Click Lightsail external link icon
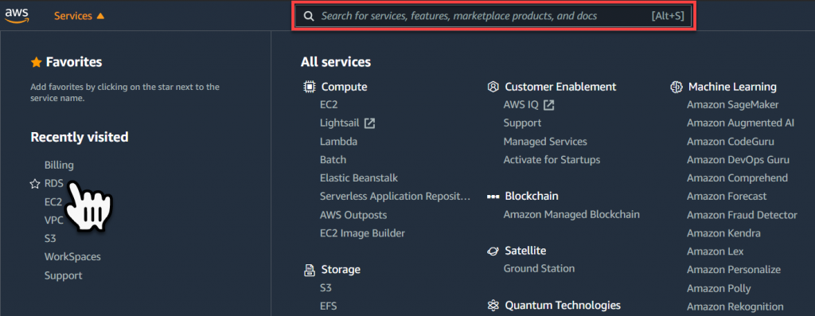The image size is (815, 316). click(369, 123)
